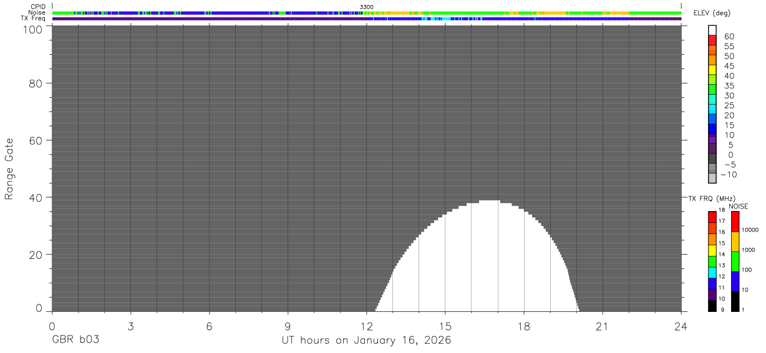The height and width of the screenshot is (353, 766).
Task: Click the x-axis tick label '12'
Action: click(366, 326)
